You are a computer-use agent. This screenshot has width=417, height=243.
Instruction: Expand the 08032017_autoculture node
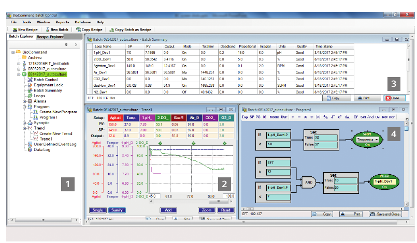[x=19, y=69]
